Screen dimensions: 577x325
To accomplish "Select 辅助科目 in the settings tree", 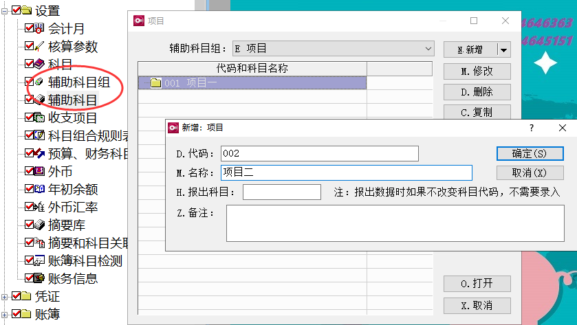I will (x=72, y=100).
